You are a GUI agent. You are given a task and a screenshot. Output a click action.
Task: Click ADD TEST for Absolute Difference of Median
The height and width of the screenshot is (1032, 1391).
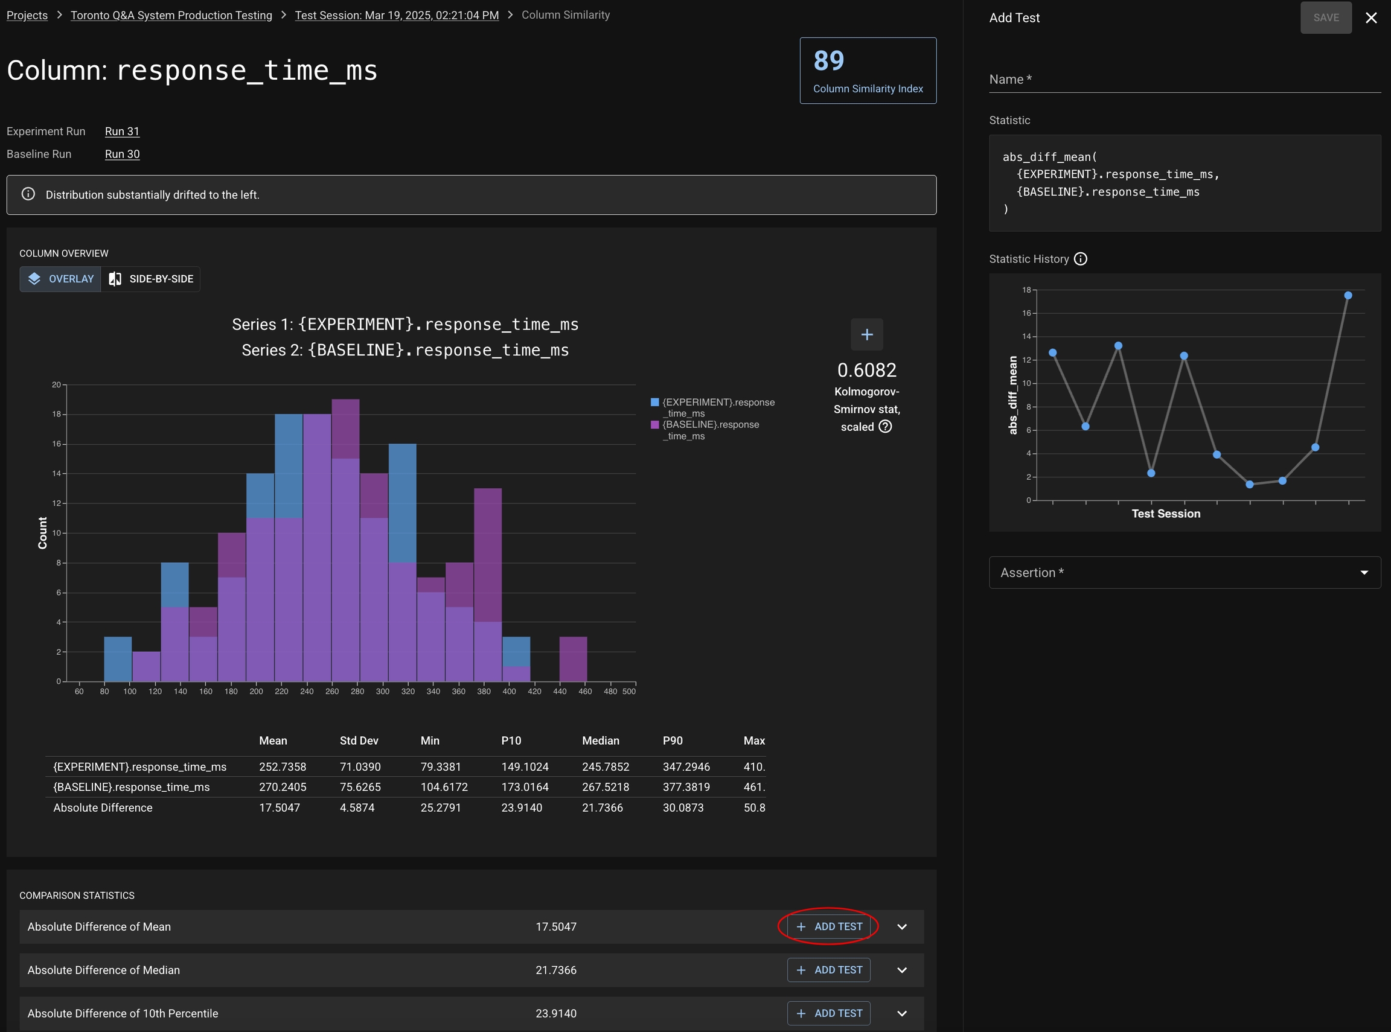828,970
